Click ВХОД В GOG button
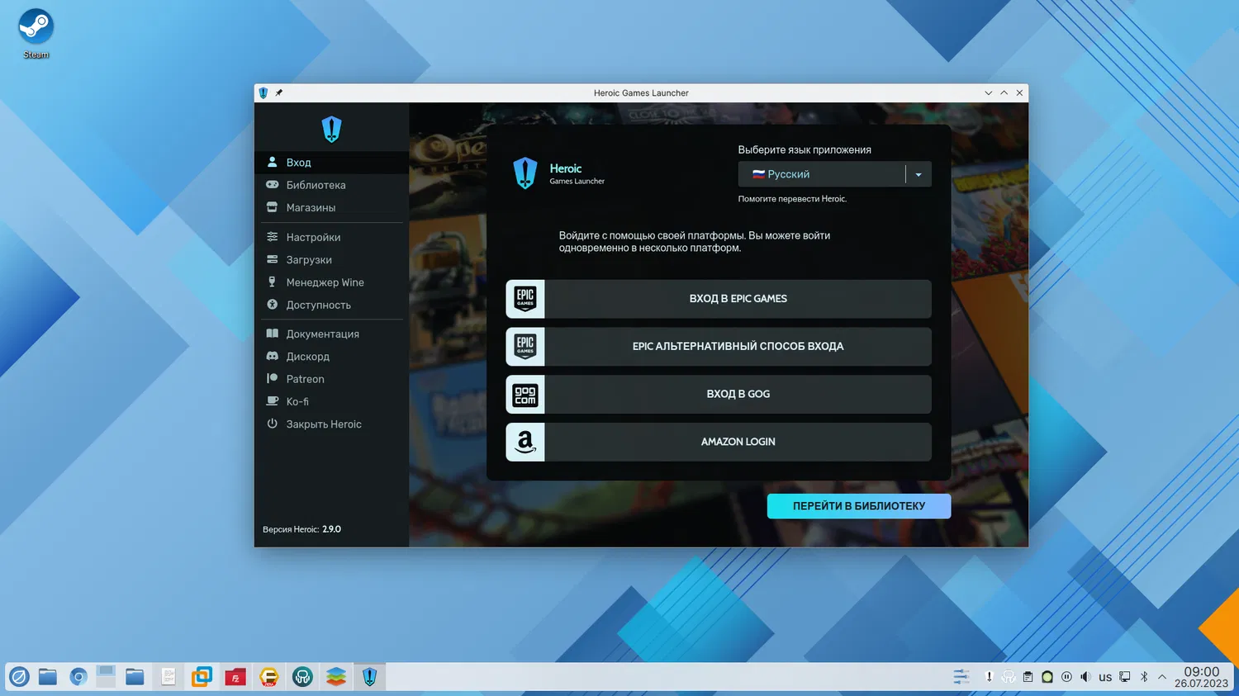This screenshot has width=1239, height=696. coord(719,395)
